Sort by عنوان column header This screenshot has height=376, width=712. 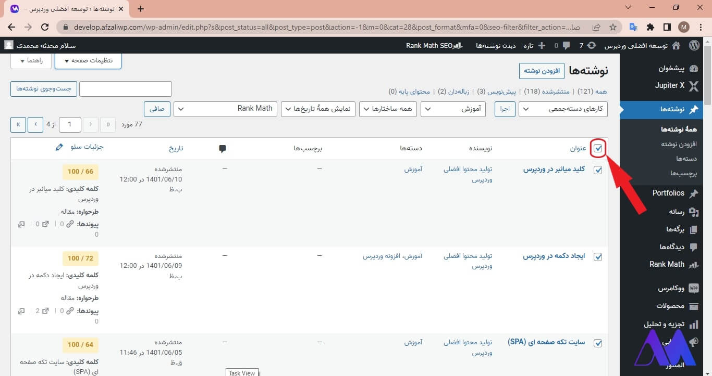coord(578,149)
